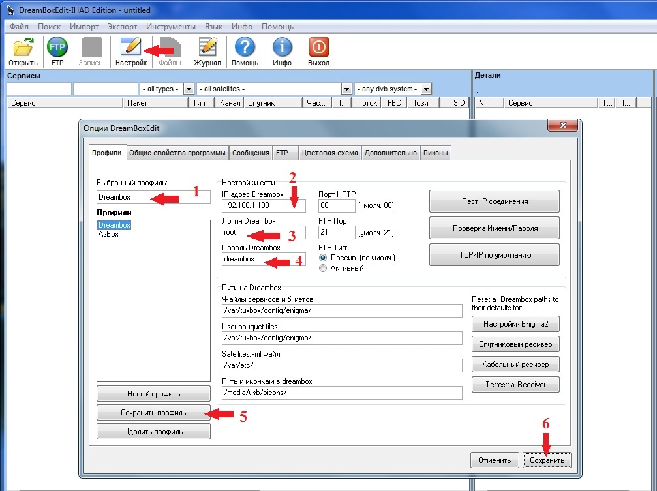Select the Пассив. FTP type radio
The image size is (657, 491).
coord(323,258)
